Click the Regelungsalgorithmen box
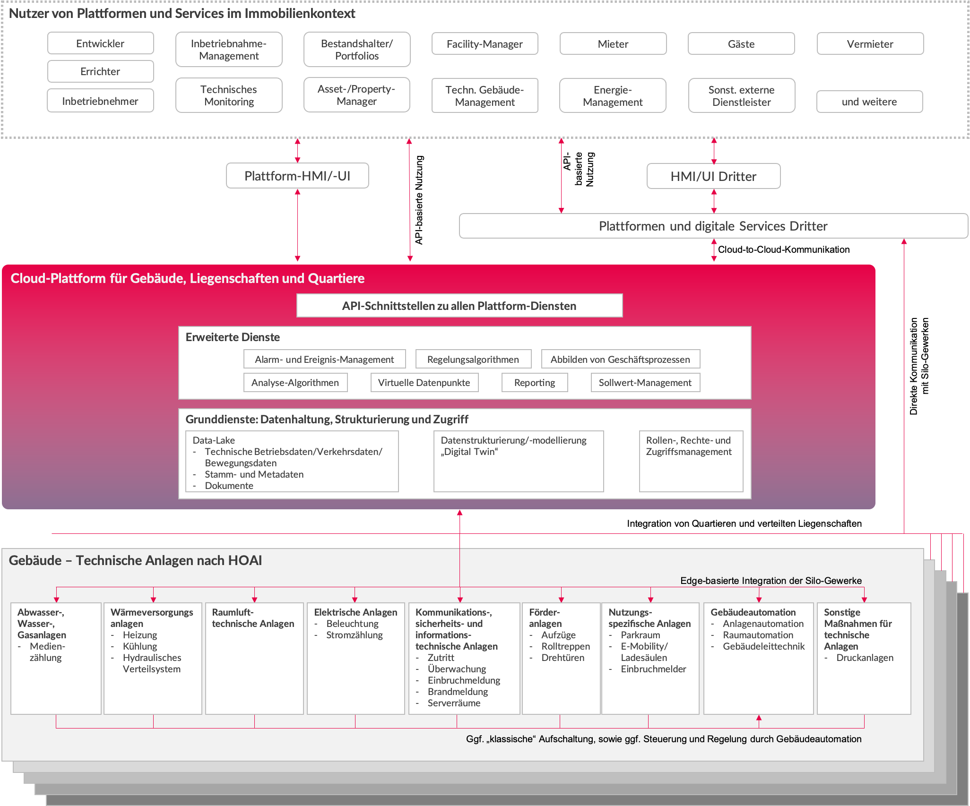This screenshot has height=806, width=970. point(473,359)
